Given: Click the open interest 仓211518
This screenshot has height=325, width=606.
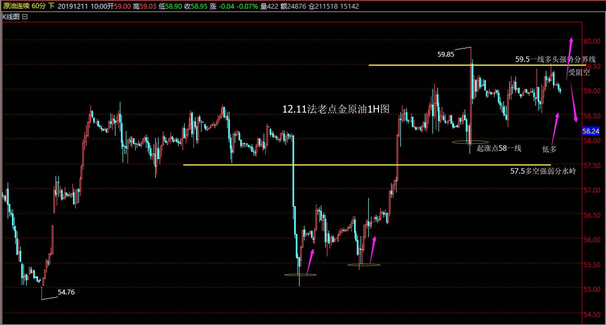Looking at the screenshot, I should (x=323, y=6).
